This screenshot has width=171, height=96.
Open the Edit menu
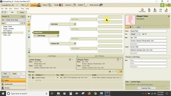point(6,9)
